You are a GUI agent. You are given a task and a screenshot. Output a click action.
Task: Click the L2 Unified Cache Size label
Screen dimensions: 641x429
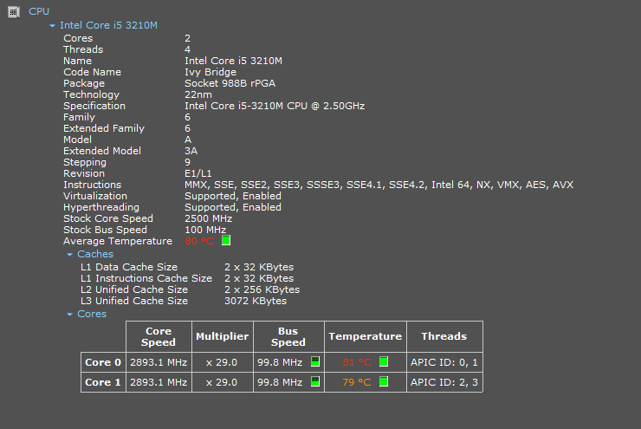(x=134, y=290)
